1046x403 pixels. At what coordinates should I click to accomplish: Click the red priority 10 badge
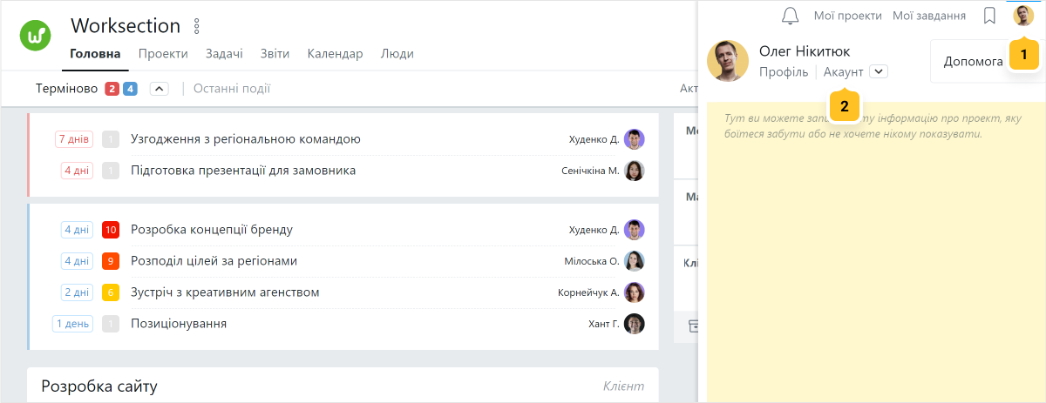(x=111, y=230)
